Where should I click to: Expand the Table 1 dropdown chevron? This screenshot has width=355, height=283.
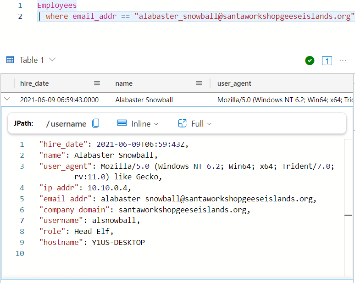click(52, 60)
